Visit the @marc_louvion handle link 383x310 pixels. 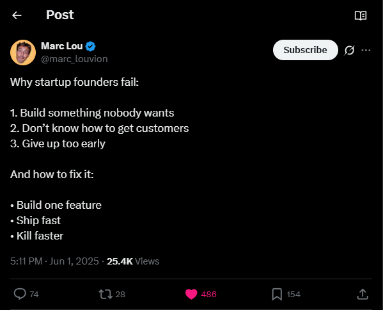[74, 59]
